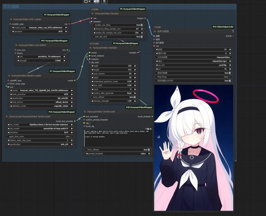Viewport: 266px width, 216px height.
Task: Increase hidden_state_skip_layer with right arrow
Action: pos(72,140)
